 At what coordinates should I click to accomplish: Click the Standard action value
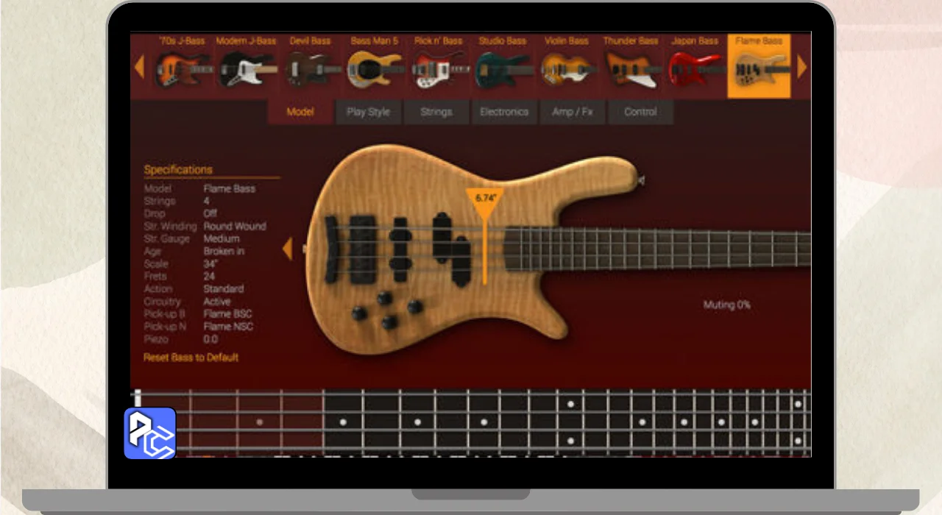[x=224, y=288]
